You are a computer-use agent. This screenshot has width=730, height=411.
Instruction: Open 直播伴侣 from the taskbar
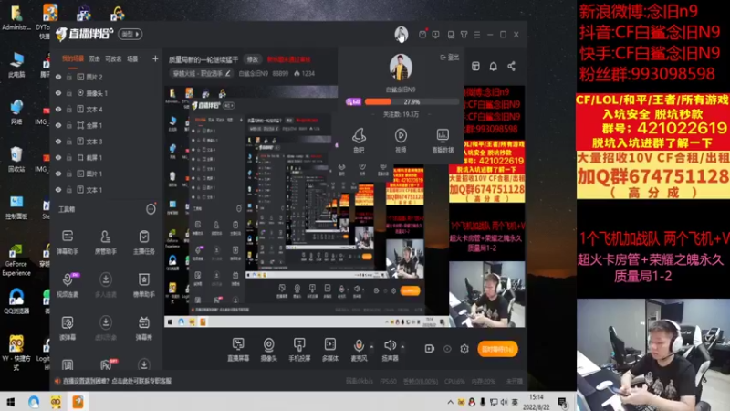click(x=78, y=402)
